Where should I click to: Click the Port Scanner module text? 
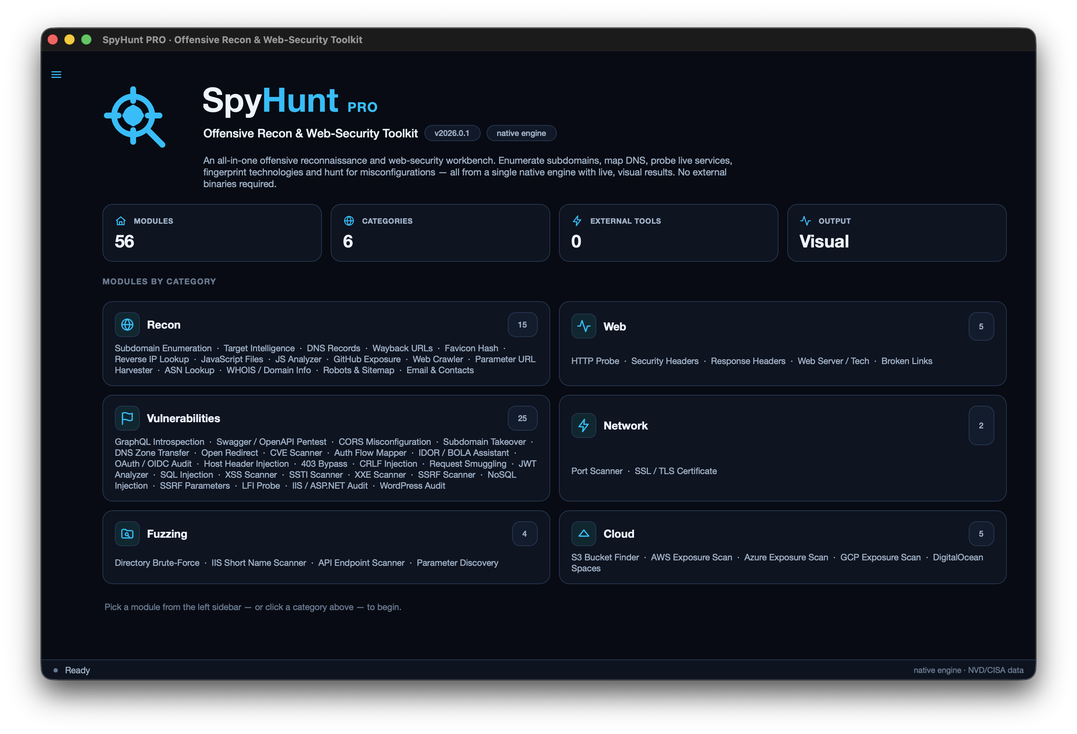(597, 471)
